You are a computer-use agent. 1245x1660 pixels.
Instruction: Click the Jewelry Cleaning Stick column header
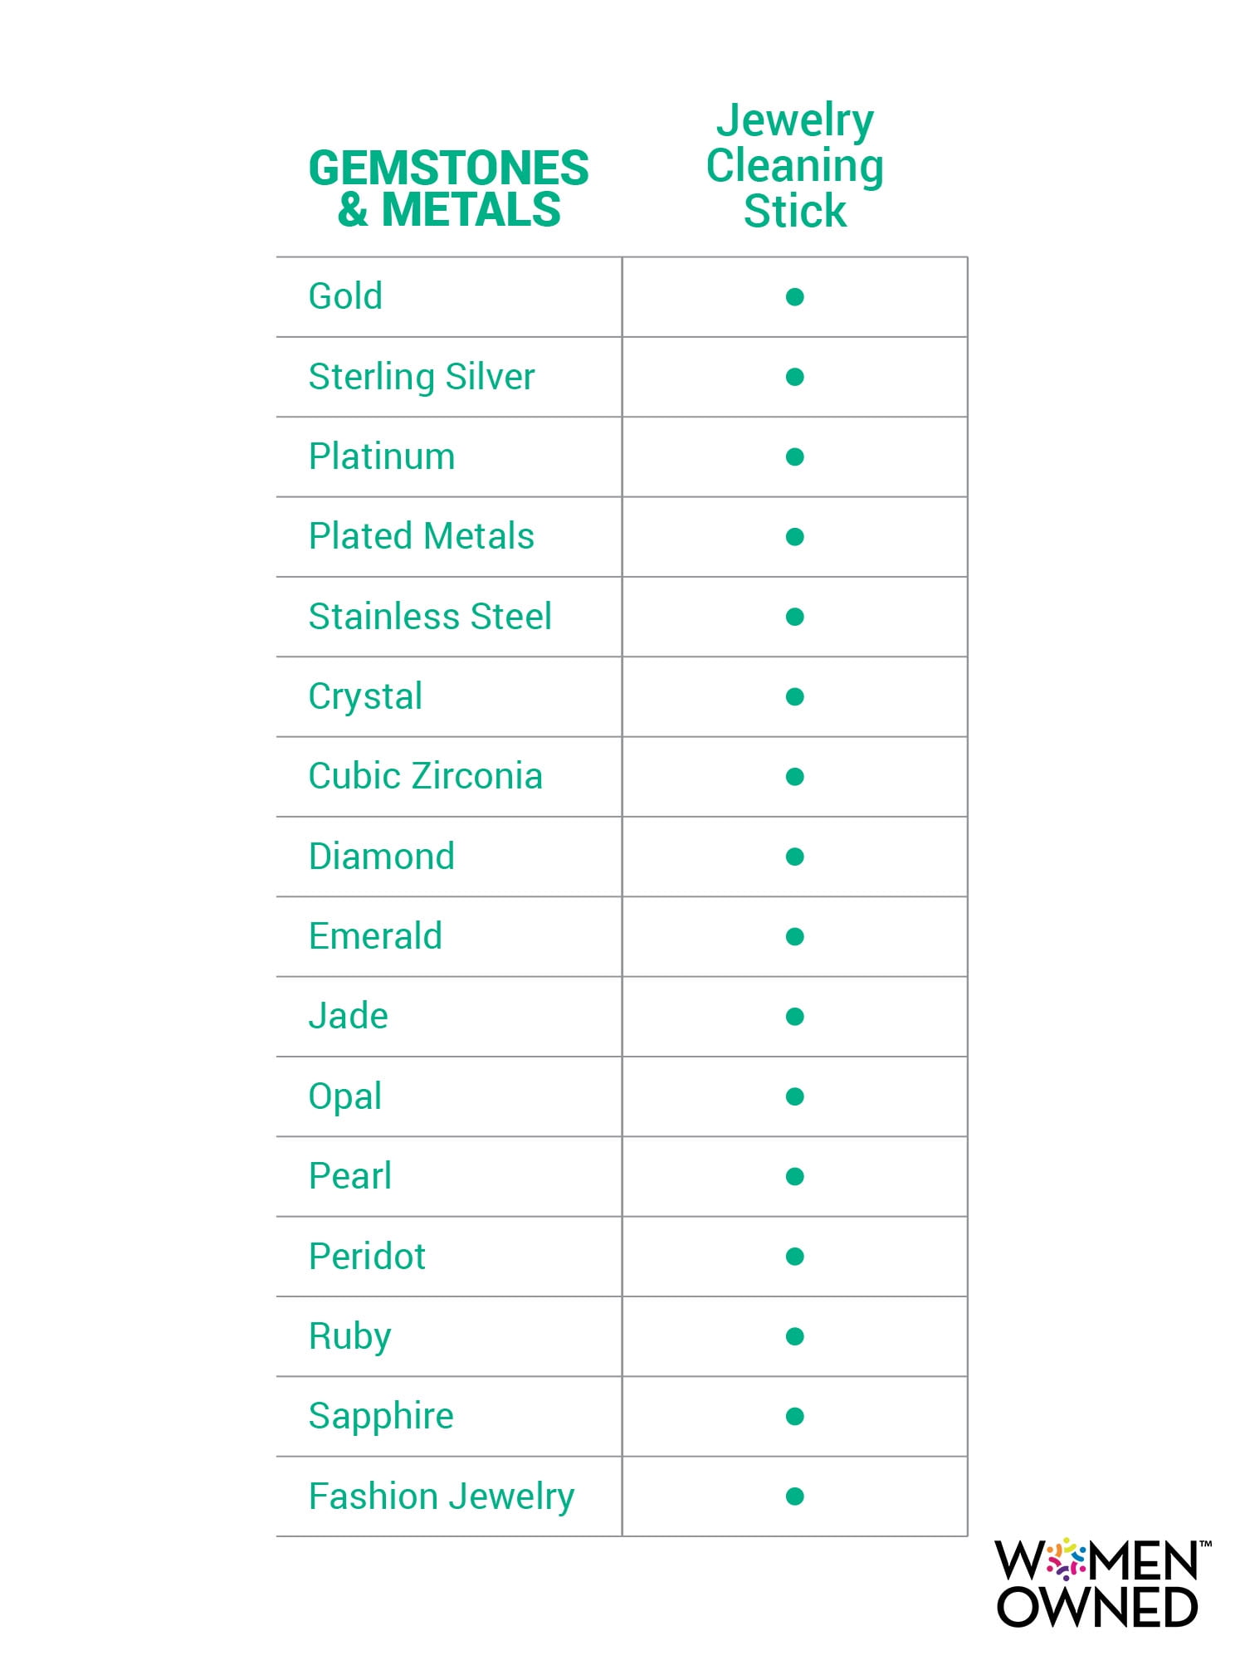794,165
